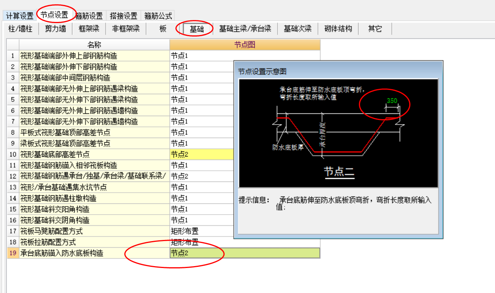Click the 提示信息 description text
This screenshot has height=293, width=495.
click(x=335, y=203)
